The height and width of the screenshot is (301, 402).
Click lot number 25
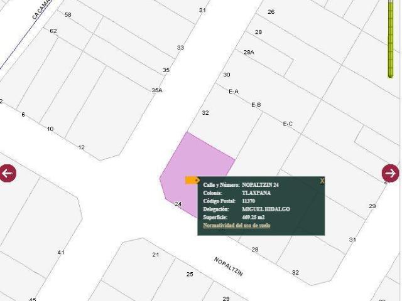click(x=190, y=274)
